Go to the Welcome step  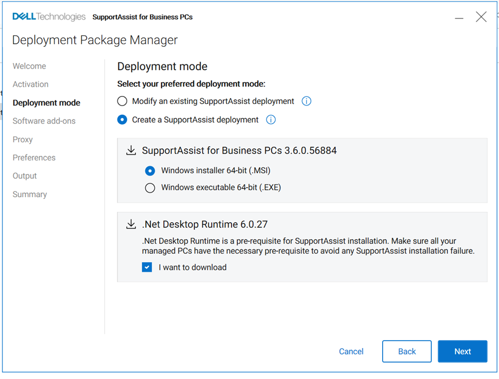pos(29,66)
